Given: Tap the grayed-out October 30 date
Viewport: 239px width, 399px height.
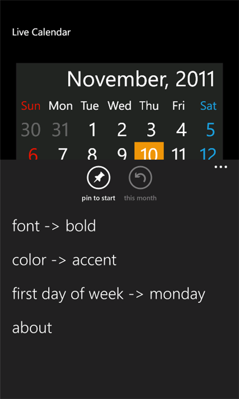Looking at the screenshot, I should pyautogui.click(x=31, y=130).
